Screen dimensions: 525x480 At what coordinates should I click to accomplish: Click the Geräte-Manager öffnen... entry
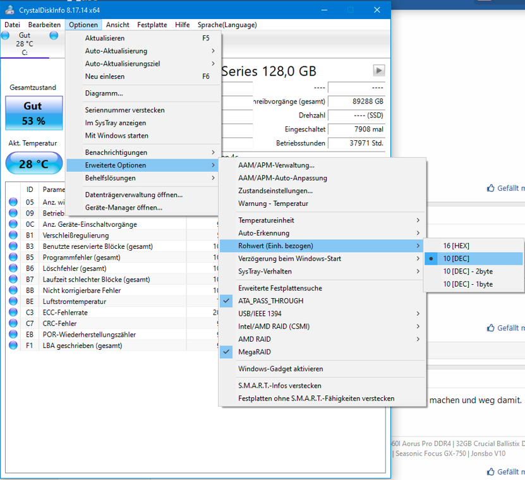coord(143,208)
